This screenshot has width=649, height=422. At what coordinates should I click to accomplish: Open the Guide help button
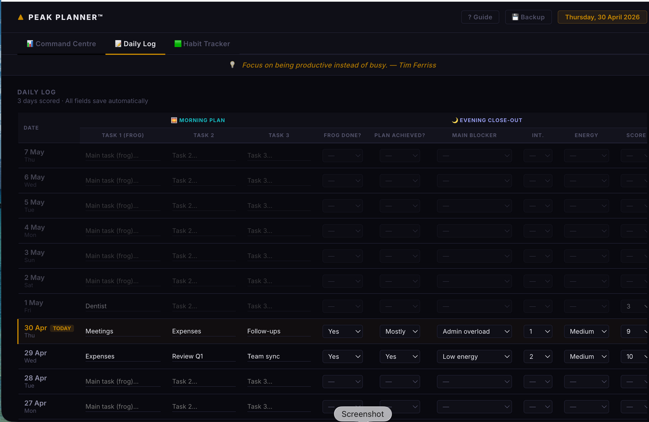pyautogui.click(x=480, y=17)
